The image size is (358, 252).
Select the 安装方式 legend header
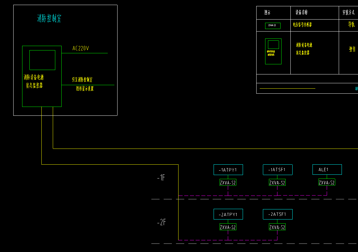point(349,12)
